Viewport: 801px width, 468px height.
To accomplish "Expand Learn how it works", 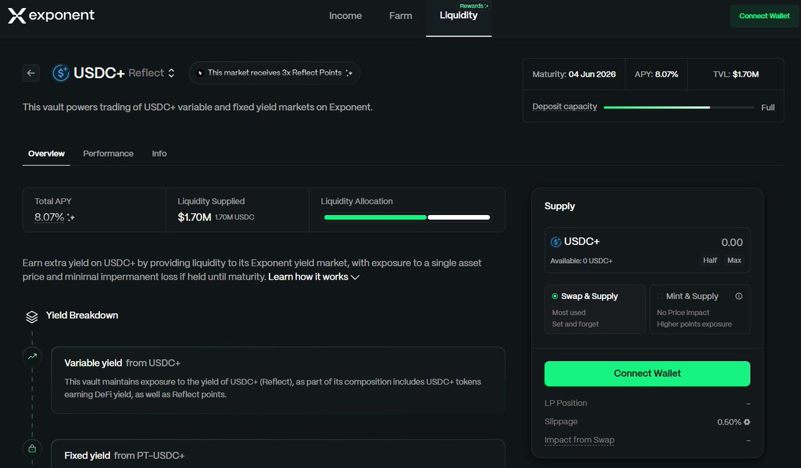I will (314, 276).
